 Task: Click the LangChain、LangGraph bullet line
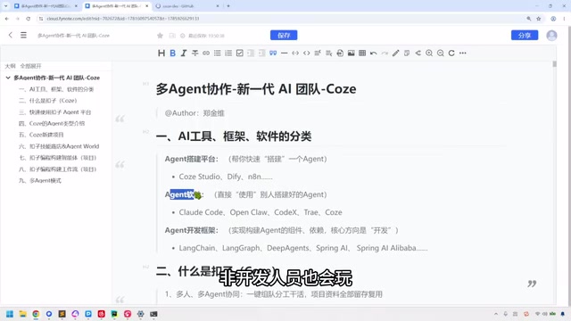coord(303,248)
